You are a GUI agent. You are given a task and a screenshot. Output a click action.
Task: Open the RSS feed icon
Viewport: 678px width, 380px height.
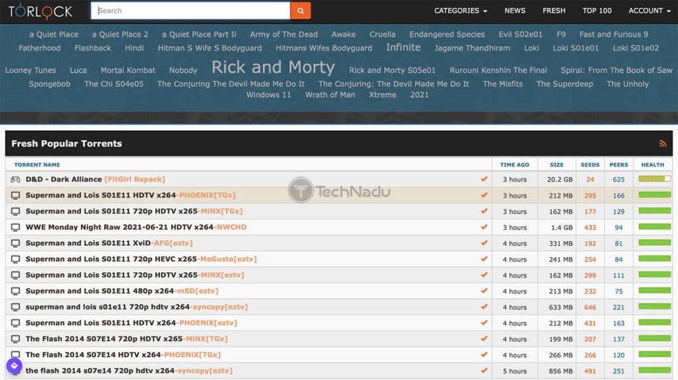point(662,144)
